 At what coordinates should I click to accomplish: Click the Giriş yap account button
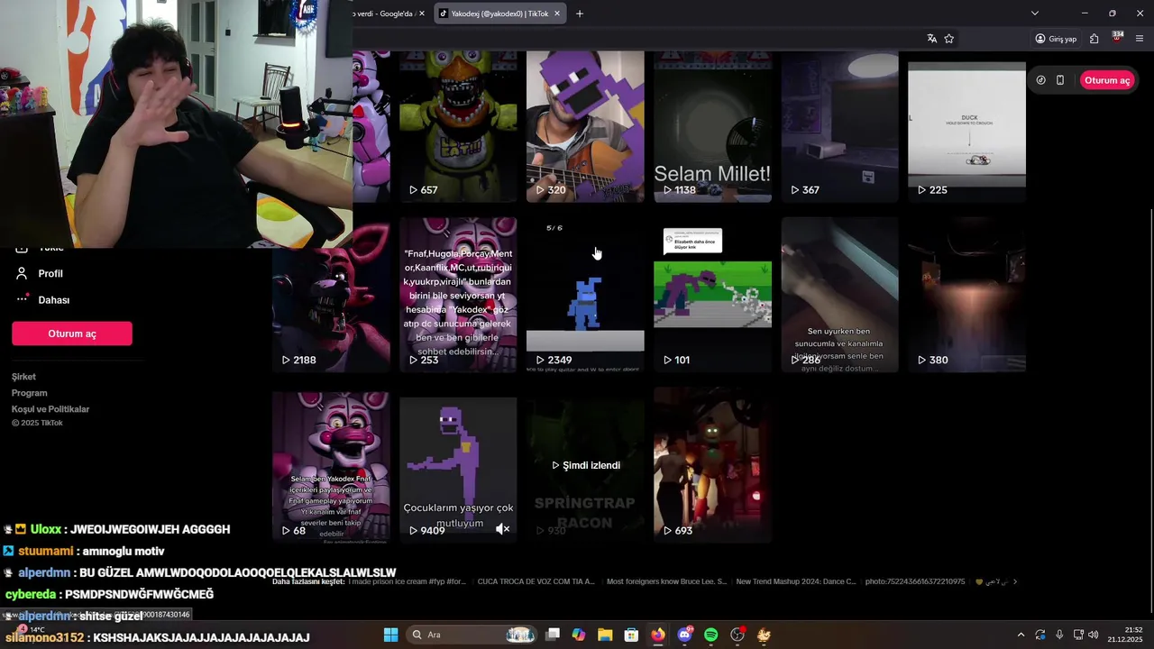pos(1056,39)
